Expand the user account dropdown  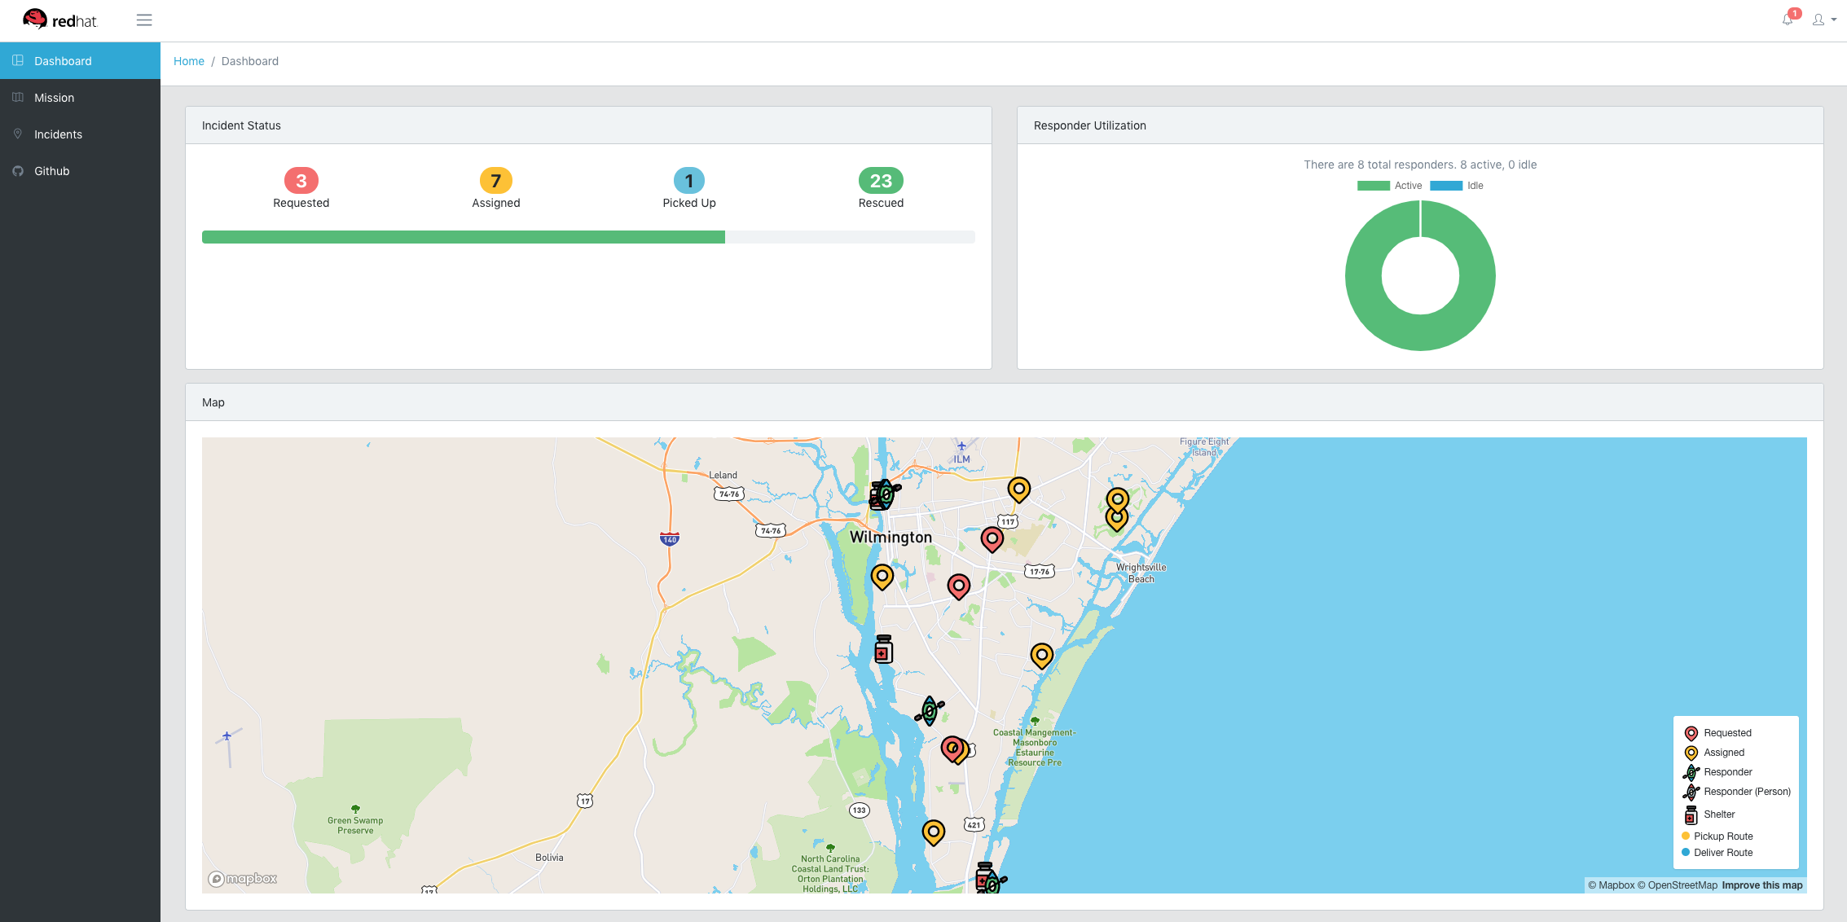[1823, 20]
